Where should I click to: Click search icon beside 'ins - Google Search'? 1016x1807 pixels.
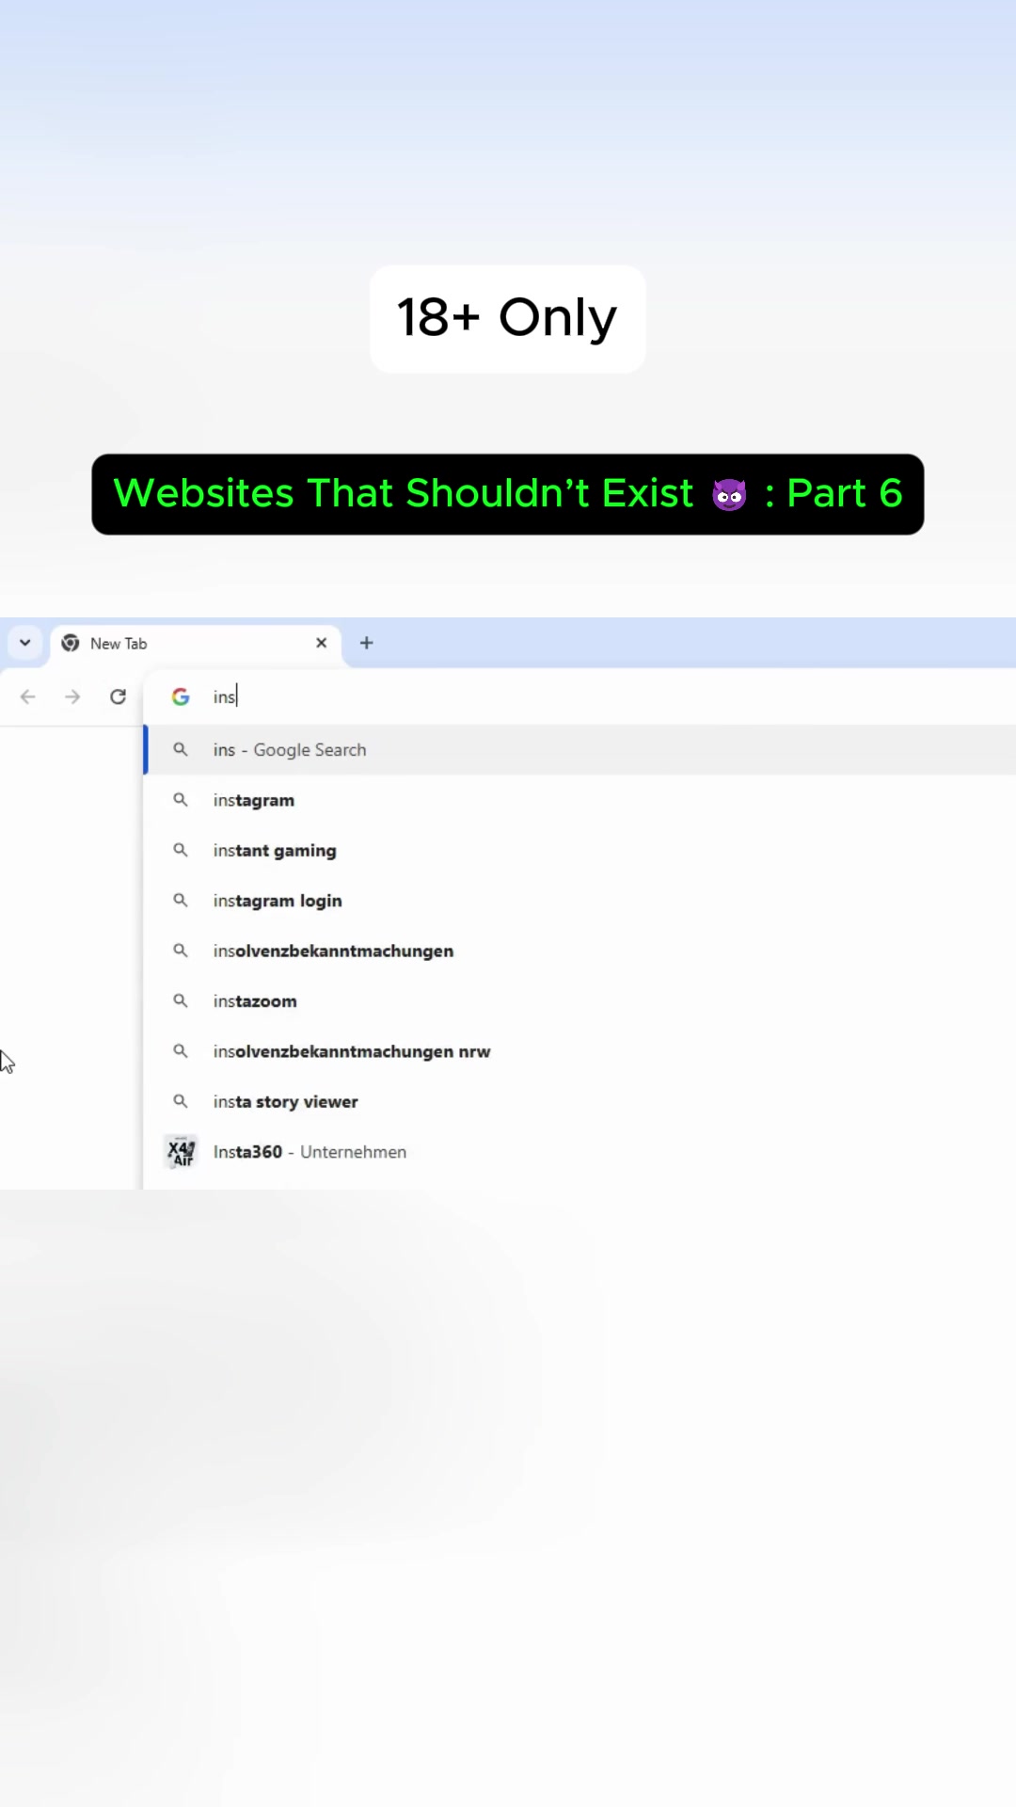tap(181, 749)
